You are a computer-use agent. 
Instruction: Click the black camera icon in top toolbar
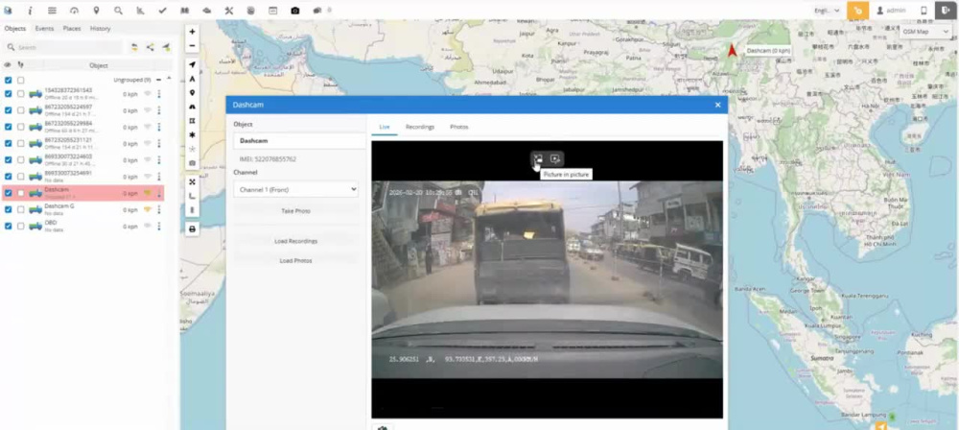(x=295, y=11)
